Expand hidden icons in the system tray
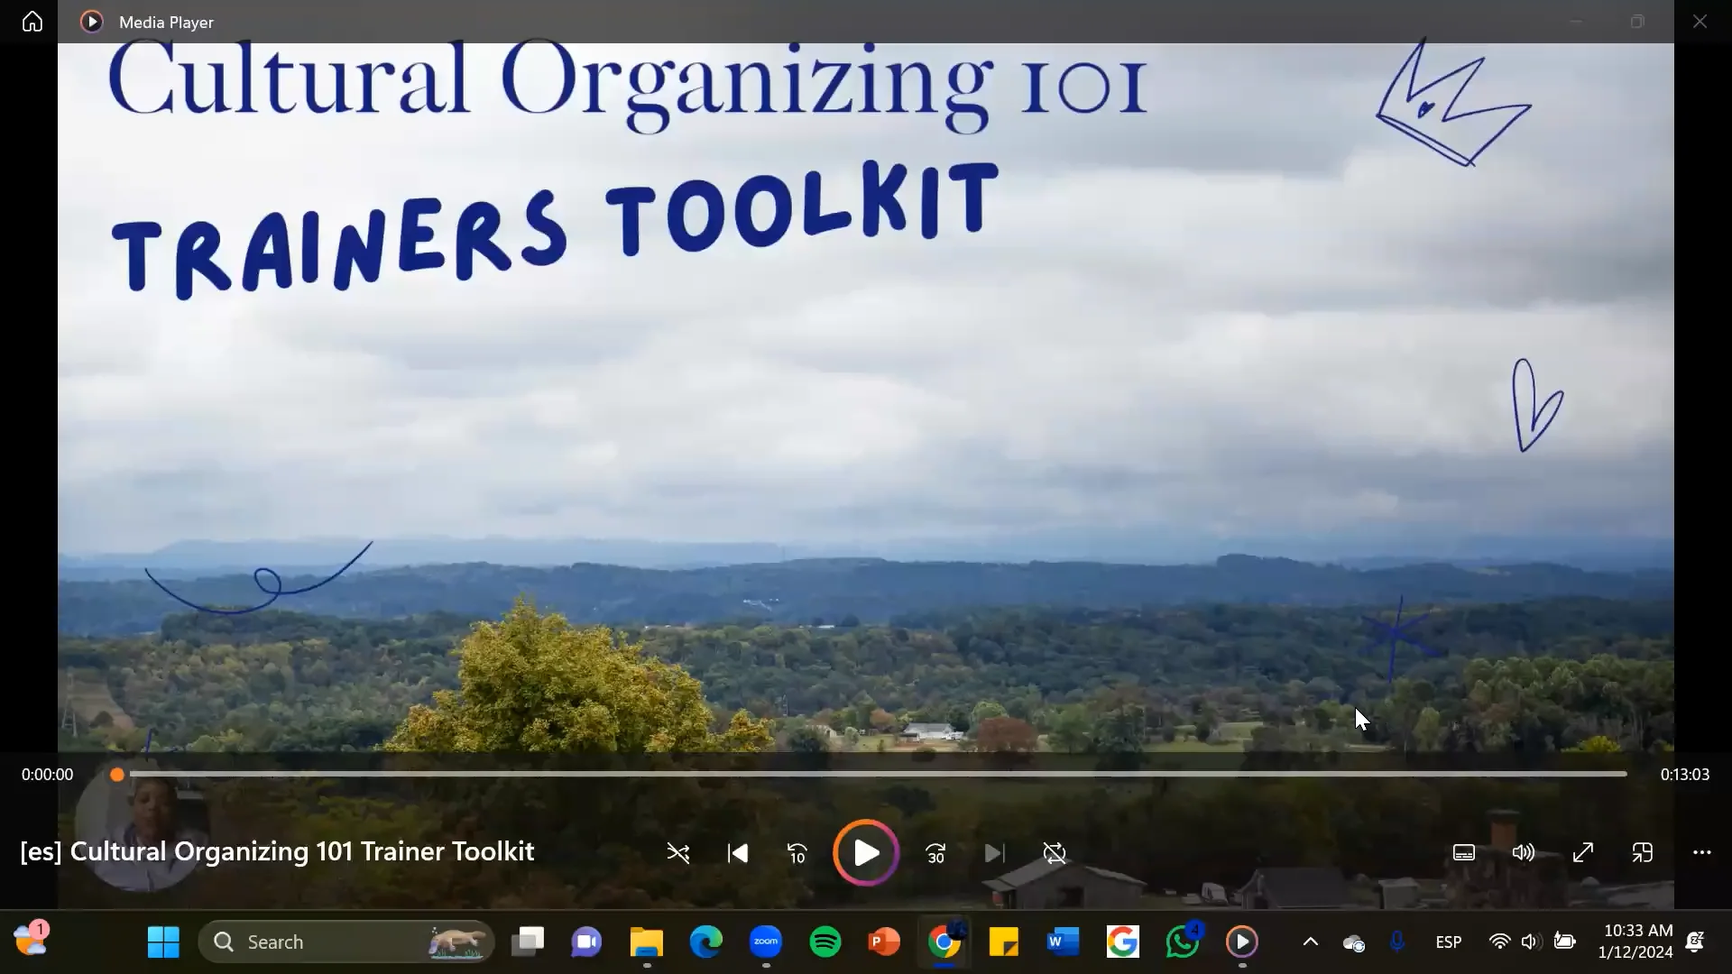This screenshot has height=974, width=1732. (1310, 942)
